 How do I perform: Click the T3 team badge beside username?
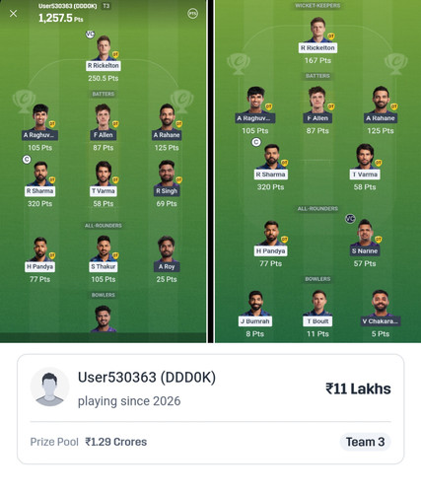(x=106, y=6)
